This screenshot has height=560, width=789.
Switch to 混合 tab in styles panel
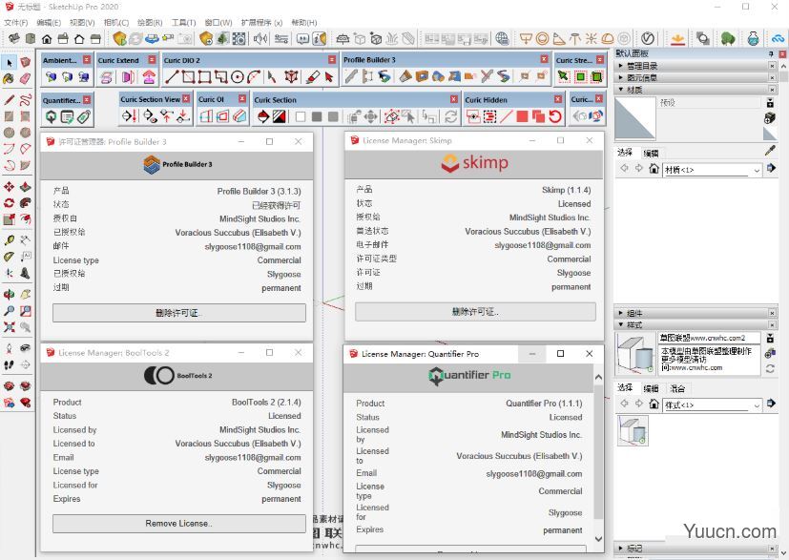coord(677,388)
